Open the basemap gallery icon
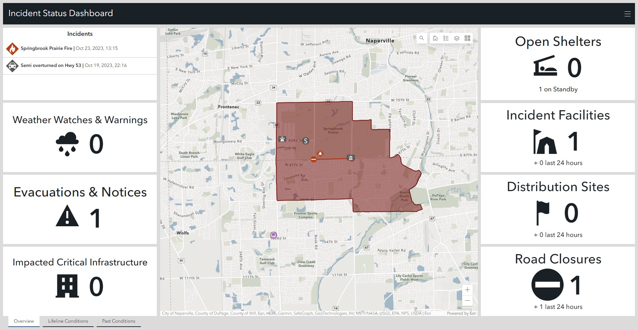Viewport: 638px width, 330px height. 467,38
